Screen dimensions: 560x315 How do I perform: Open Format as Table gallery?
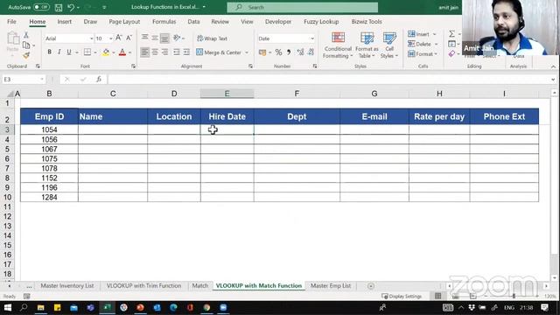(x=367, y=45)
